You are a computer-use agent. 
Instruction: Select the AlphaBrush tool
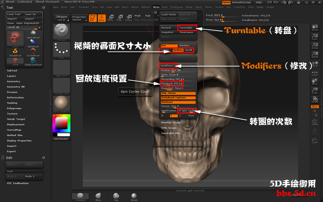(33, 43)
